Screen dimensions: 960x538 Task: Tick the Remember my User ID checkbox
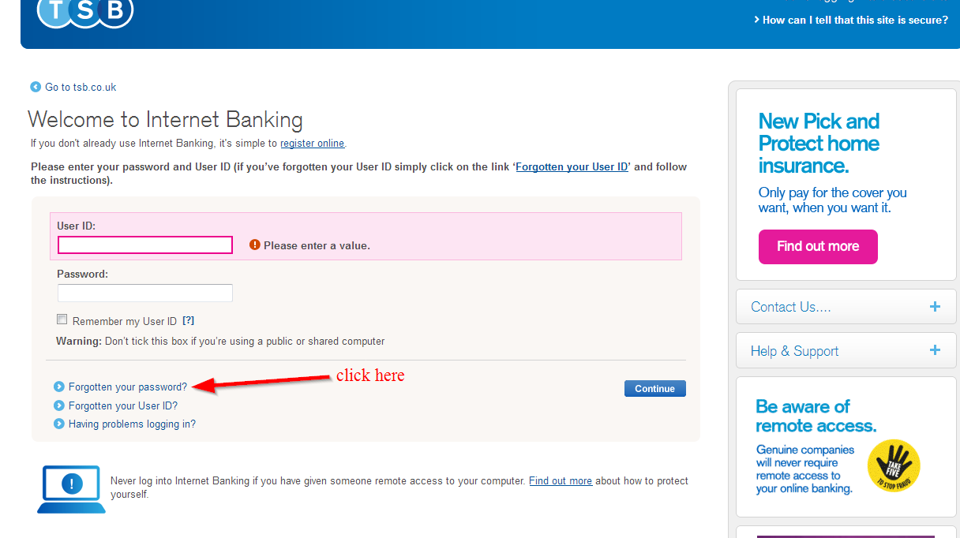point(62,319)
